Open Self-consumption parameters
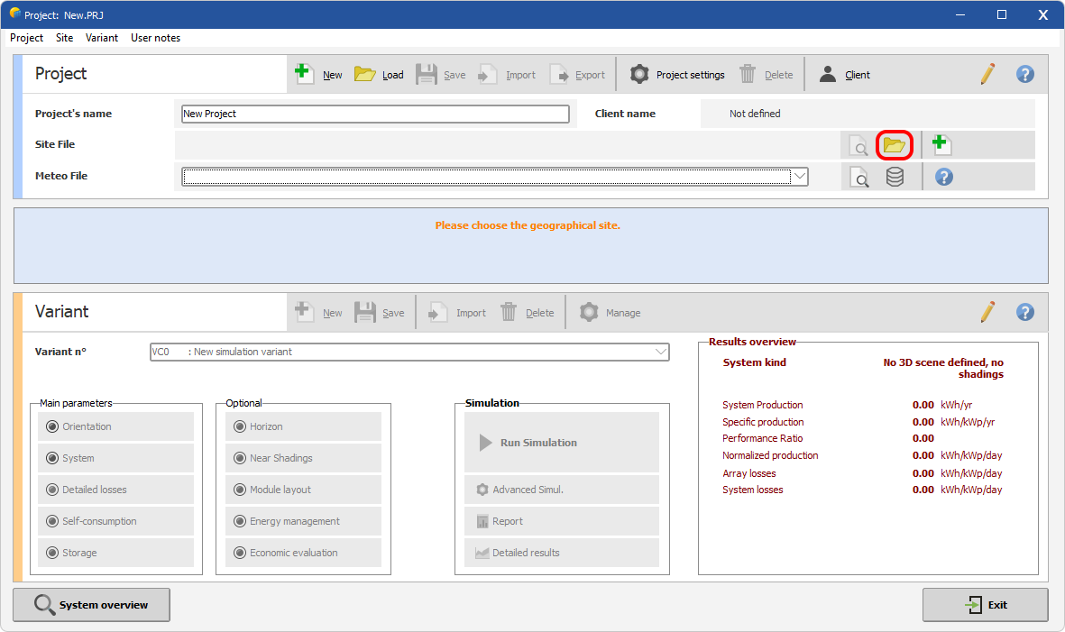Viewport: 1065px width, 632px height. click(x=116, y=521)
